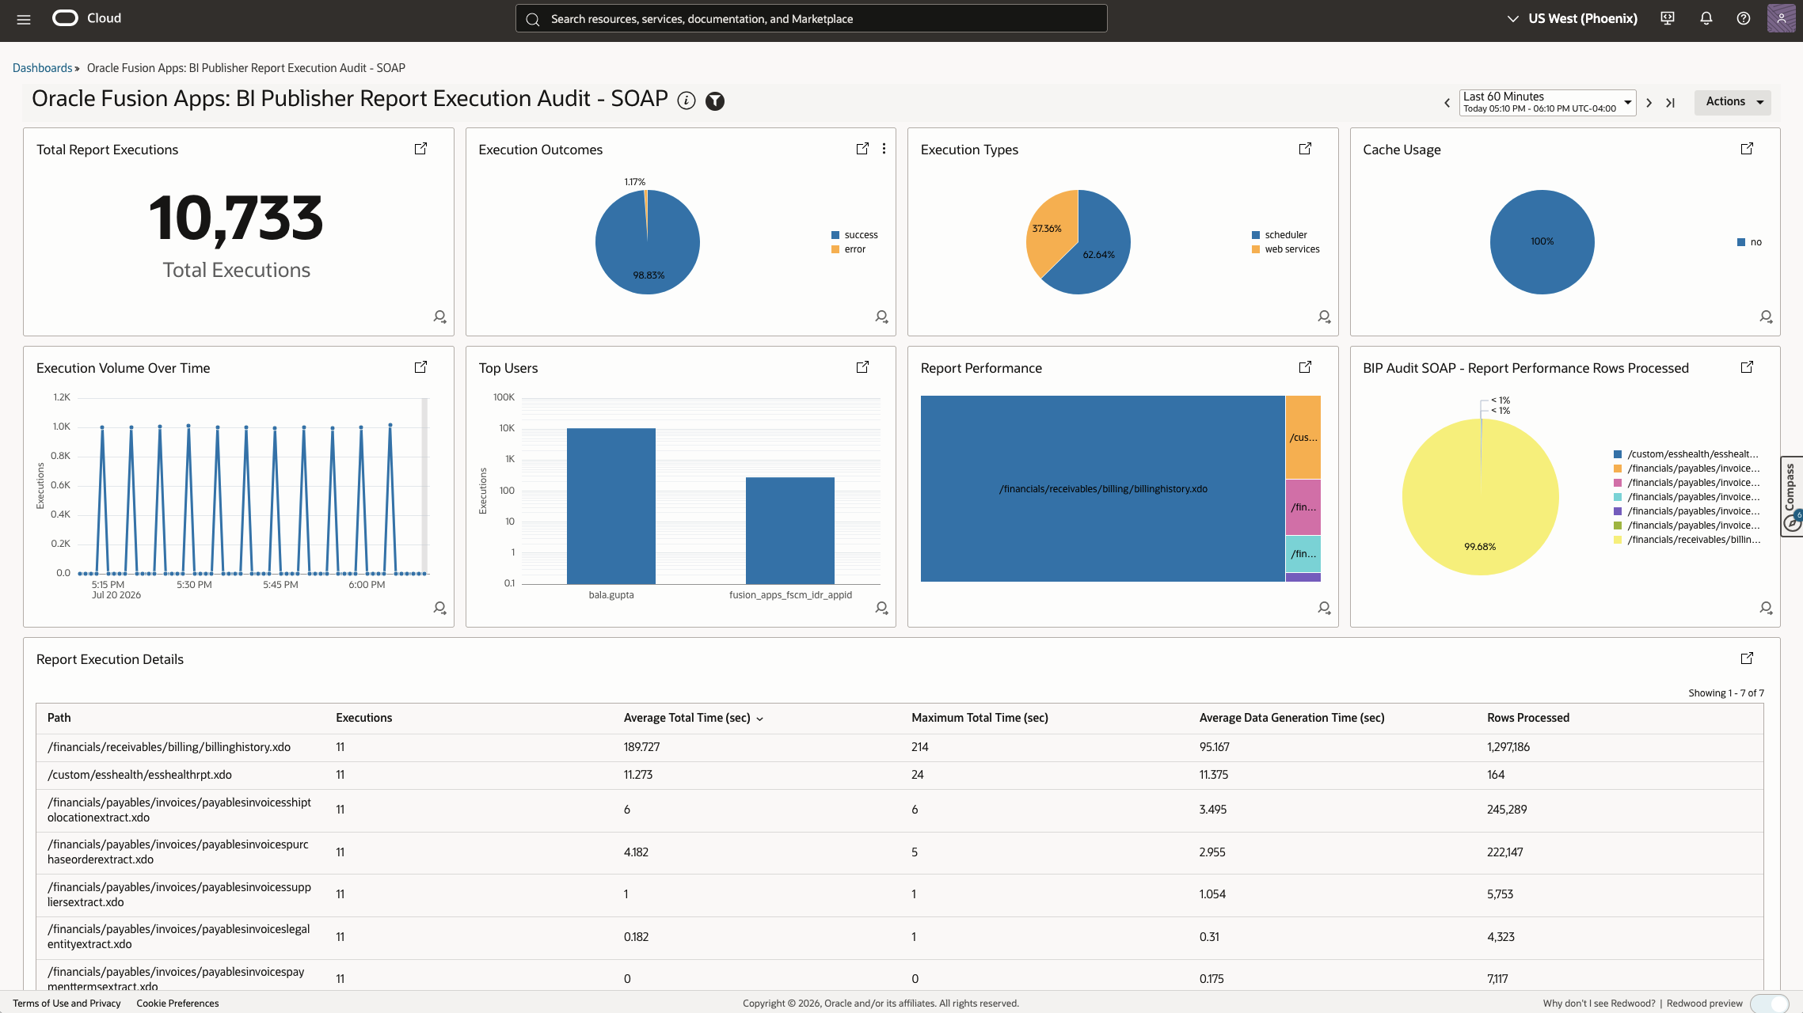Open the Actions dropdown menu
Viewport: 1803px width, 1013px height.
click(x=1733, y=101)
